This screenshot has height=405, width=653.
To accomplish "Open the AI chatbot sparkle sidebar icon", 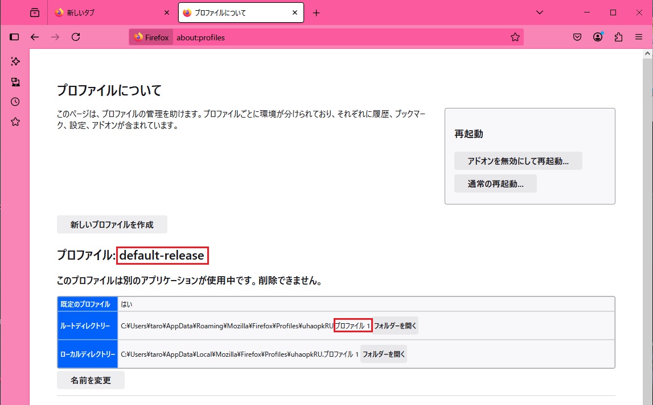I will click(15, 61).
